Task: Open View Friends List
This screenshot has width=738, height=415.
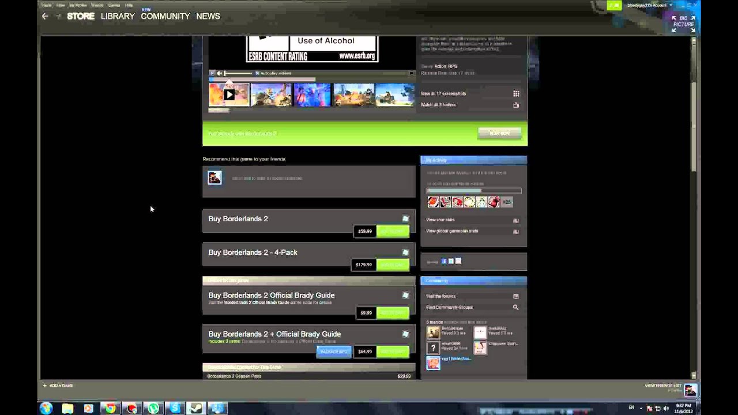Action: [x=662, y=386]
